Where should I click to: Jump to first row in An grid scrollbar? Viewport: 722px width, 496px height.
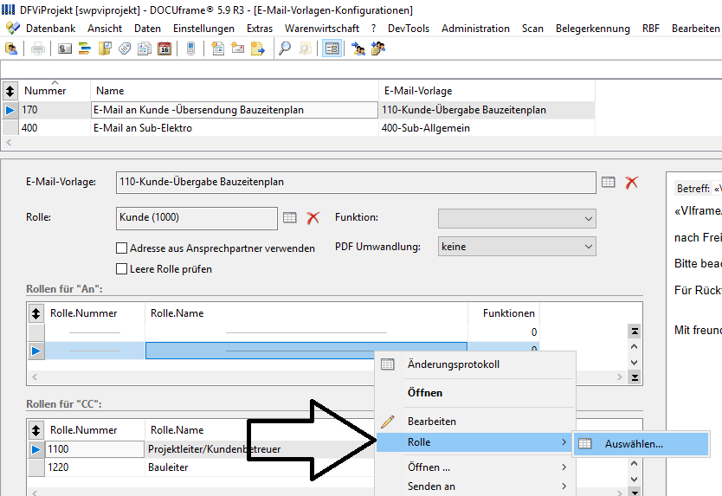coord(635,332)
